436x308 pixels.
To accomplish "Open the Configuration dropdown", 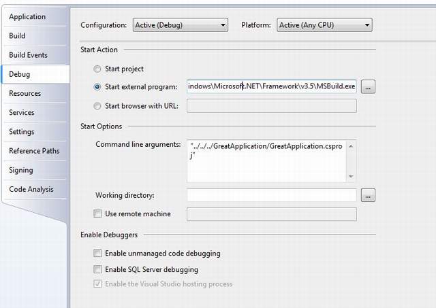I will tap(181, 25).
